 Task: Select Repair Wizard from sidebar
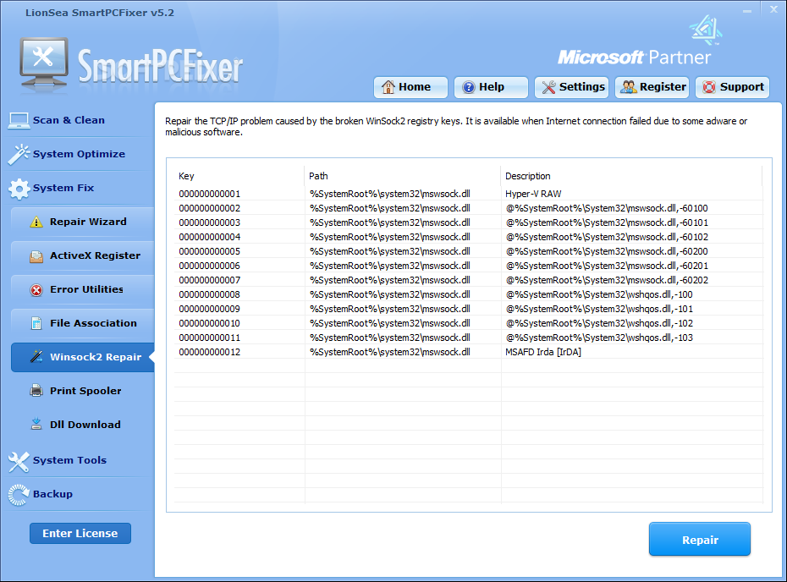(83, 222)
